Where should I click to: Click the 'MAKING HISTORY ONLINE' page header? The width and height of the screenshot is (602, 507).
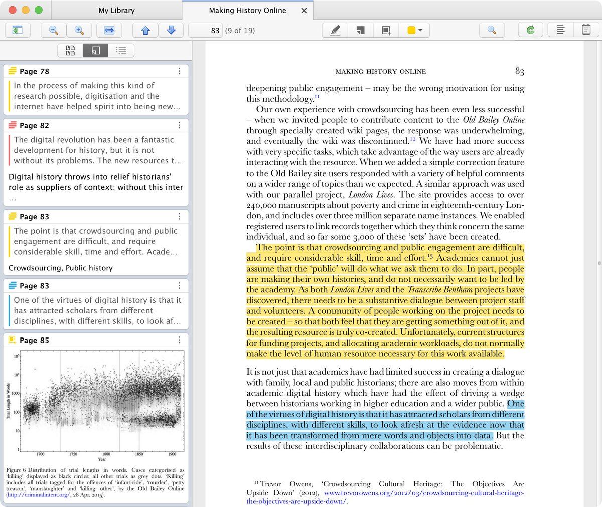tap(381, 71)
